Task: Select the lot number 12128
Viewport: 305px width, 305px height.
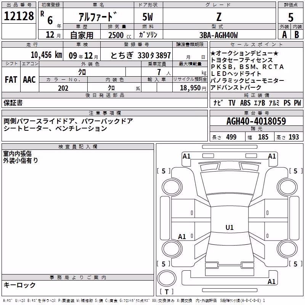Action: click(x=19, y=16)
